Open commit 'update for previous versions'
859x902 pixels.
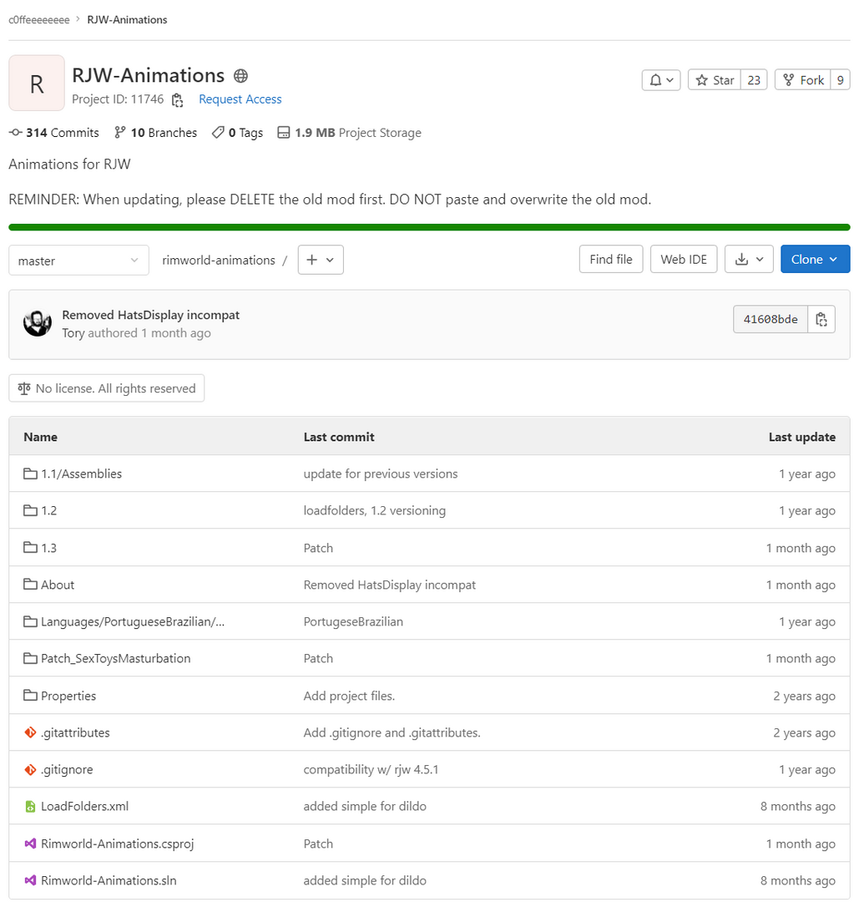[x=381, y=474]
